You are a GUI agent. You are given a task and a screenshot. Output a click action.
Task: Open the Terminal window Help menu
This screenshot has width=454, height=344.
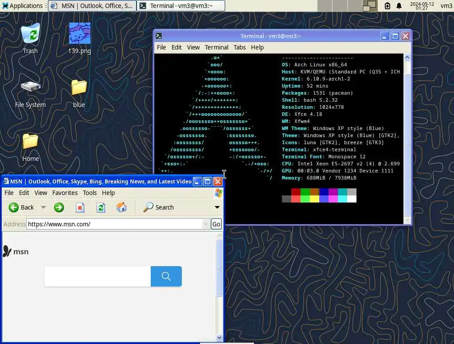257,47
